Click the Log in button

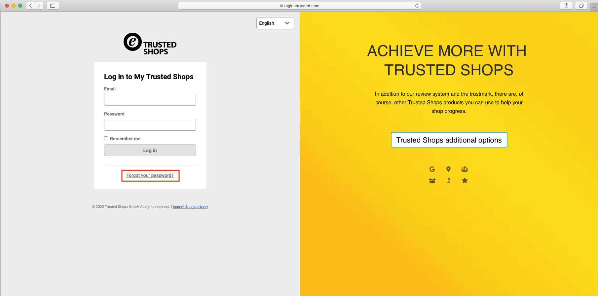150,150
